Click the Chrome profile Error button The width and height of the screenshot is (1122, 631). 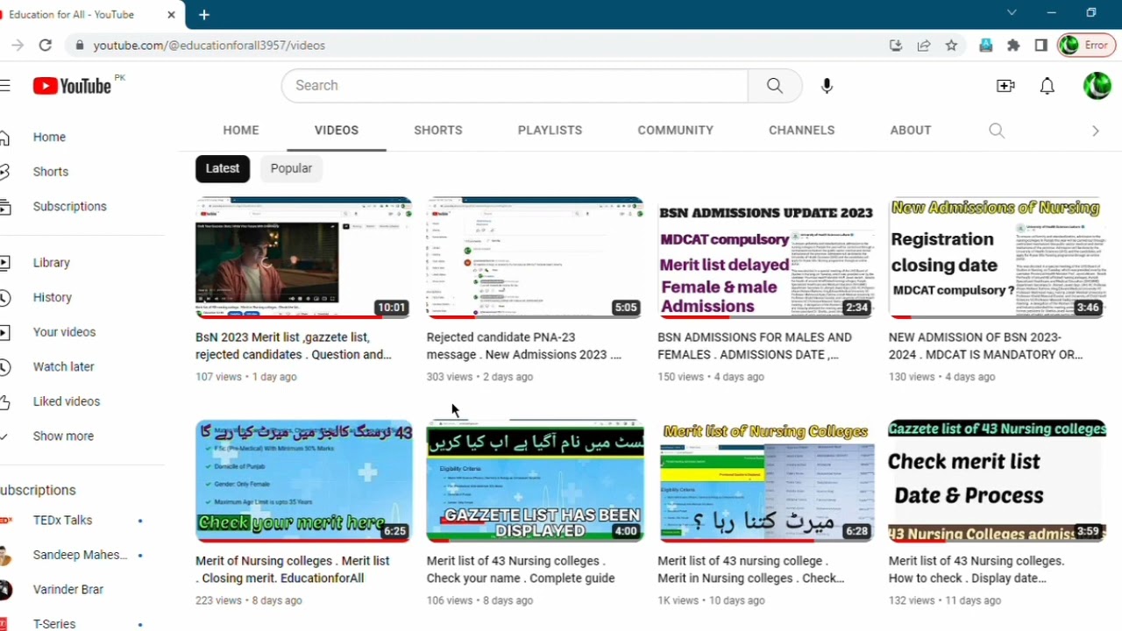[1086, 46]
